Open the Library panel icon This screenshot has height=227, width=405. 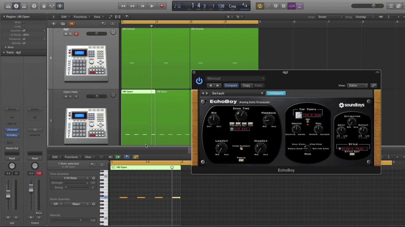click(x=8, y=6)
